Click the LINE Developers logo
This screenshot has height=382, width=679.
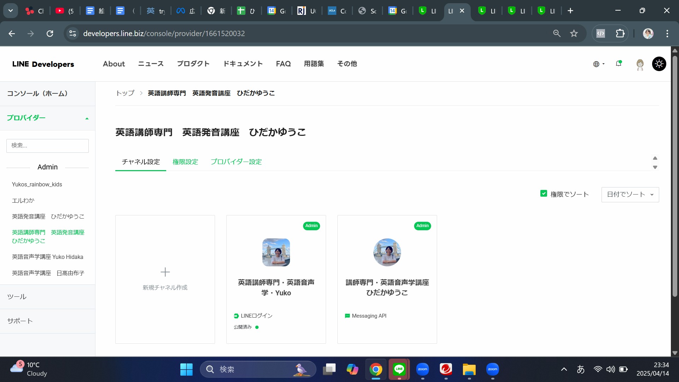coord(43,64)
